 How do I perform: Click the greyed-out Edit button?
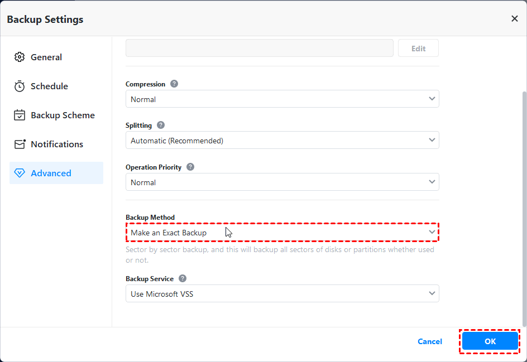[418, 49]
